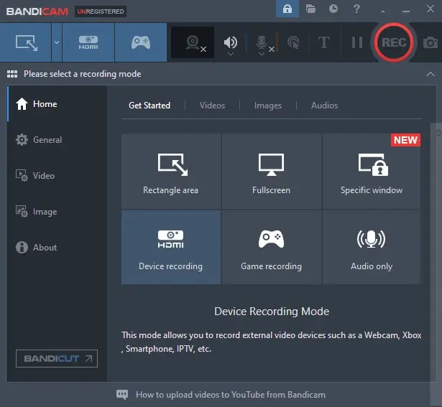Switch to Images tab
This screenshot has width=442, height=407.
point(268,106)
